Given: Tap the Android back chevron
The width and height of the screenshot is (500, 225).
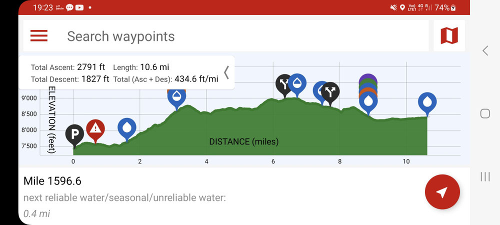Looking at the screenshot, I should pyautogui.click(x=485, y=50).
